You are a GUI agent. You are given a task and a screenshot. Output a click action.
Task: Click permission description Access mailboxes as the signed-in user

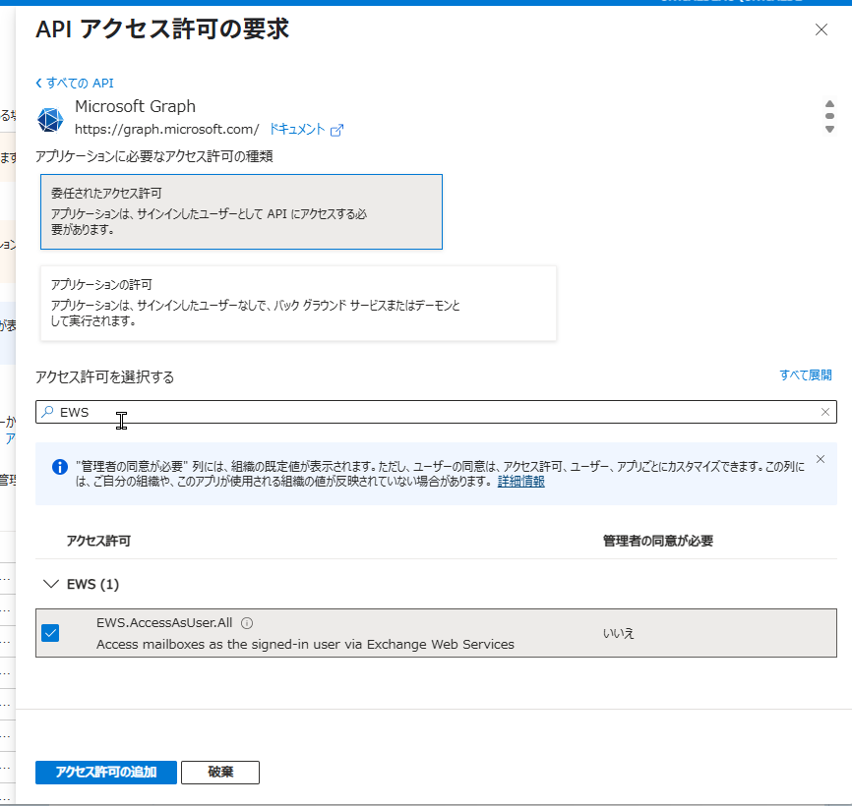point(305,644)
